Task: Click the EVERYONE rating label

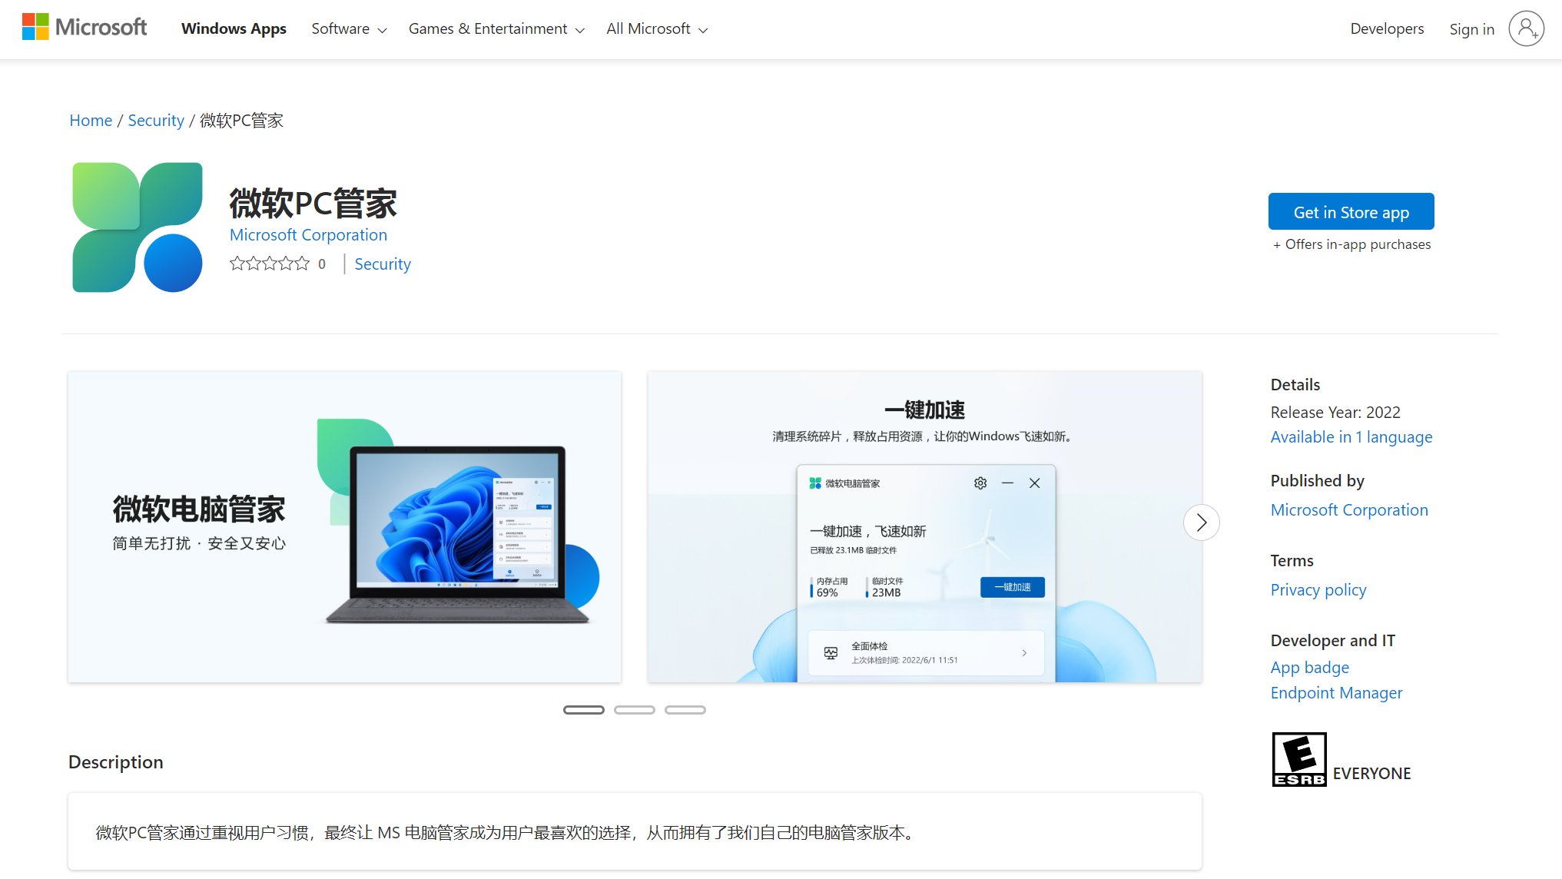Action: (x=1372, y=774)
